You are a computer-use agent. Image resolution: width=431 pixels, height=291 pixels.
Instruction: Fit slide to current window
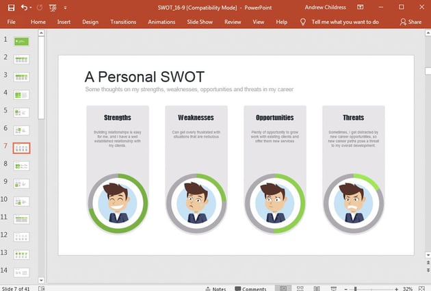click(x=425, y=289)
